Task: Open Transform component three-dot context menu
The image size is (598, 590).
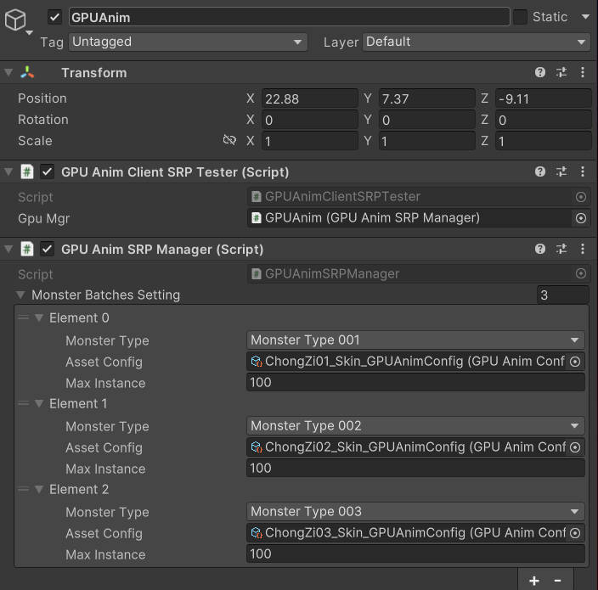Action: 582,73
